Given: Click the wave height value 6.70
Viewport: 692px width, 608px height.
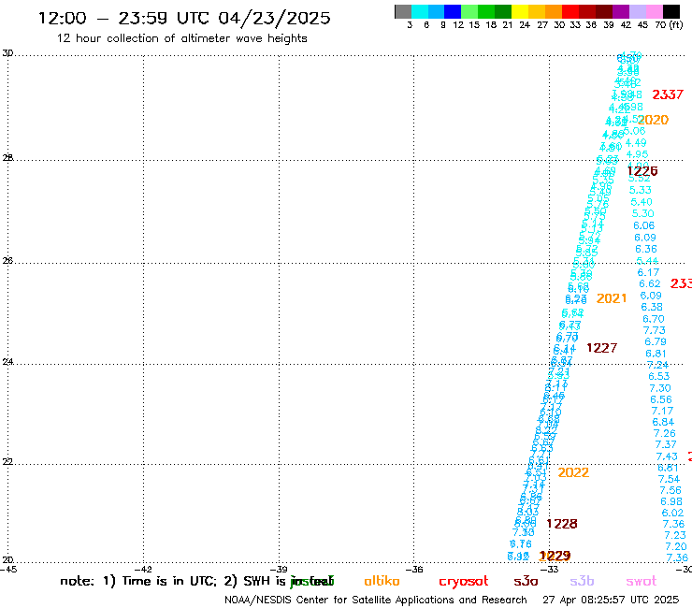Looking at the screenshot, I should pos(653,319).
